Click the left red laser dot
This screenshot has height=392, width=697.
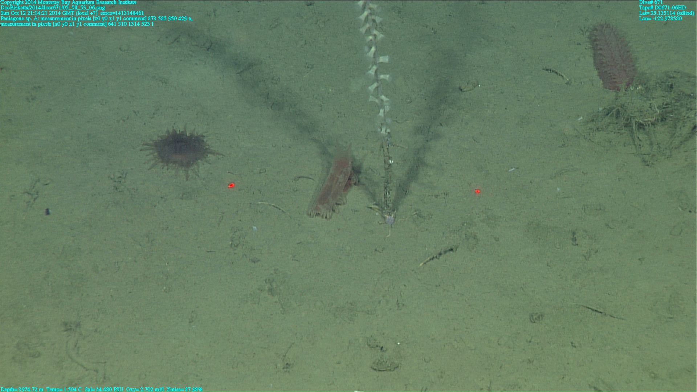coord(231,185)
